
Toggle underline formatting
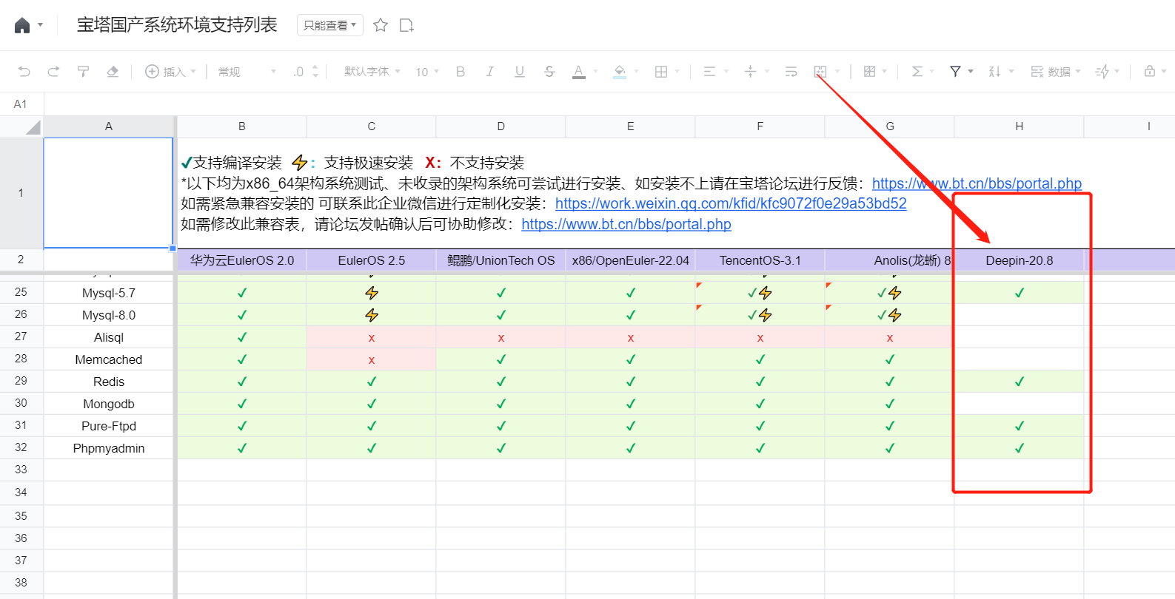[520, 72]
